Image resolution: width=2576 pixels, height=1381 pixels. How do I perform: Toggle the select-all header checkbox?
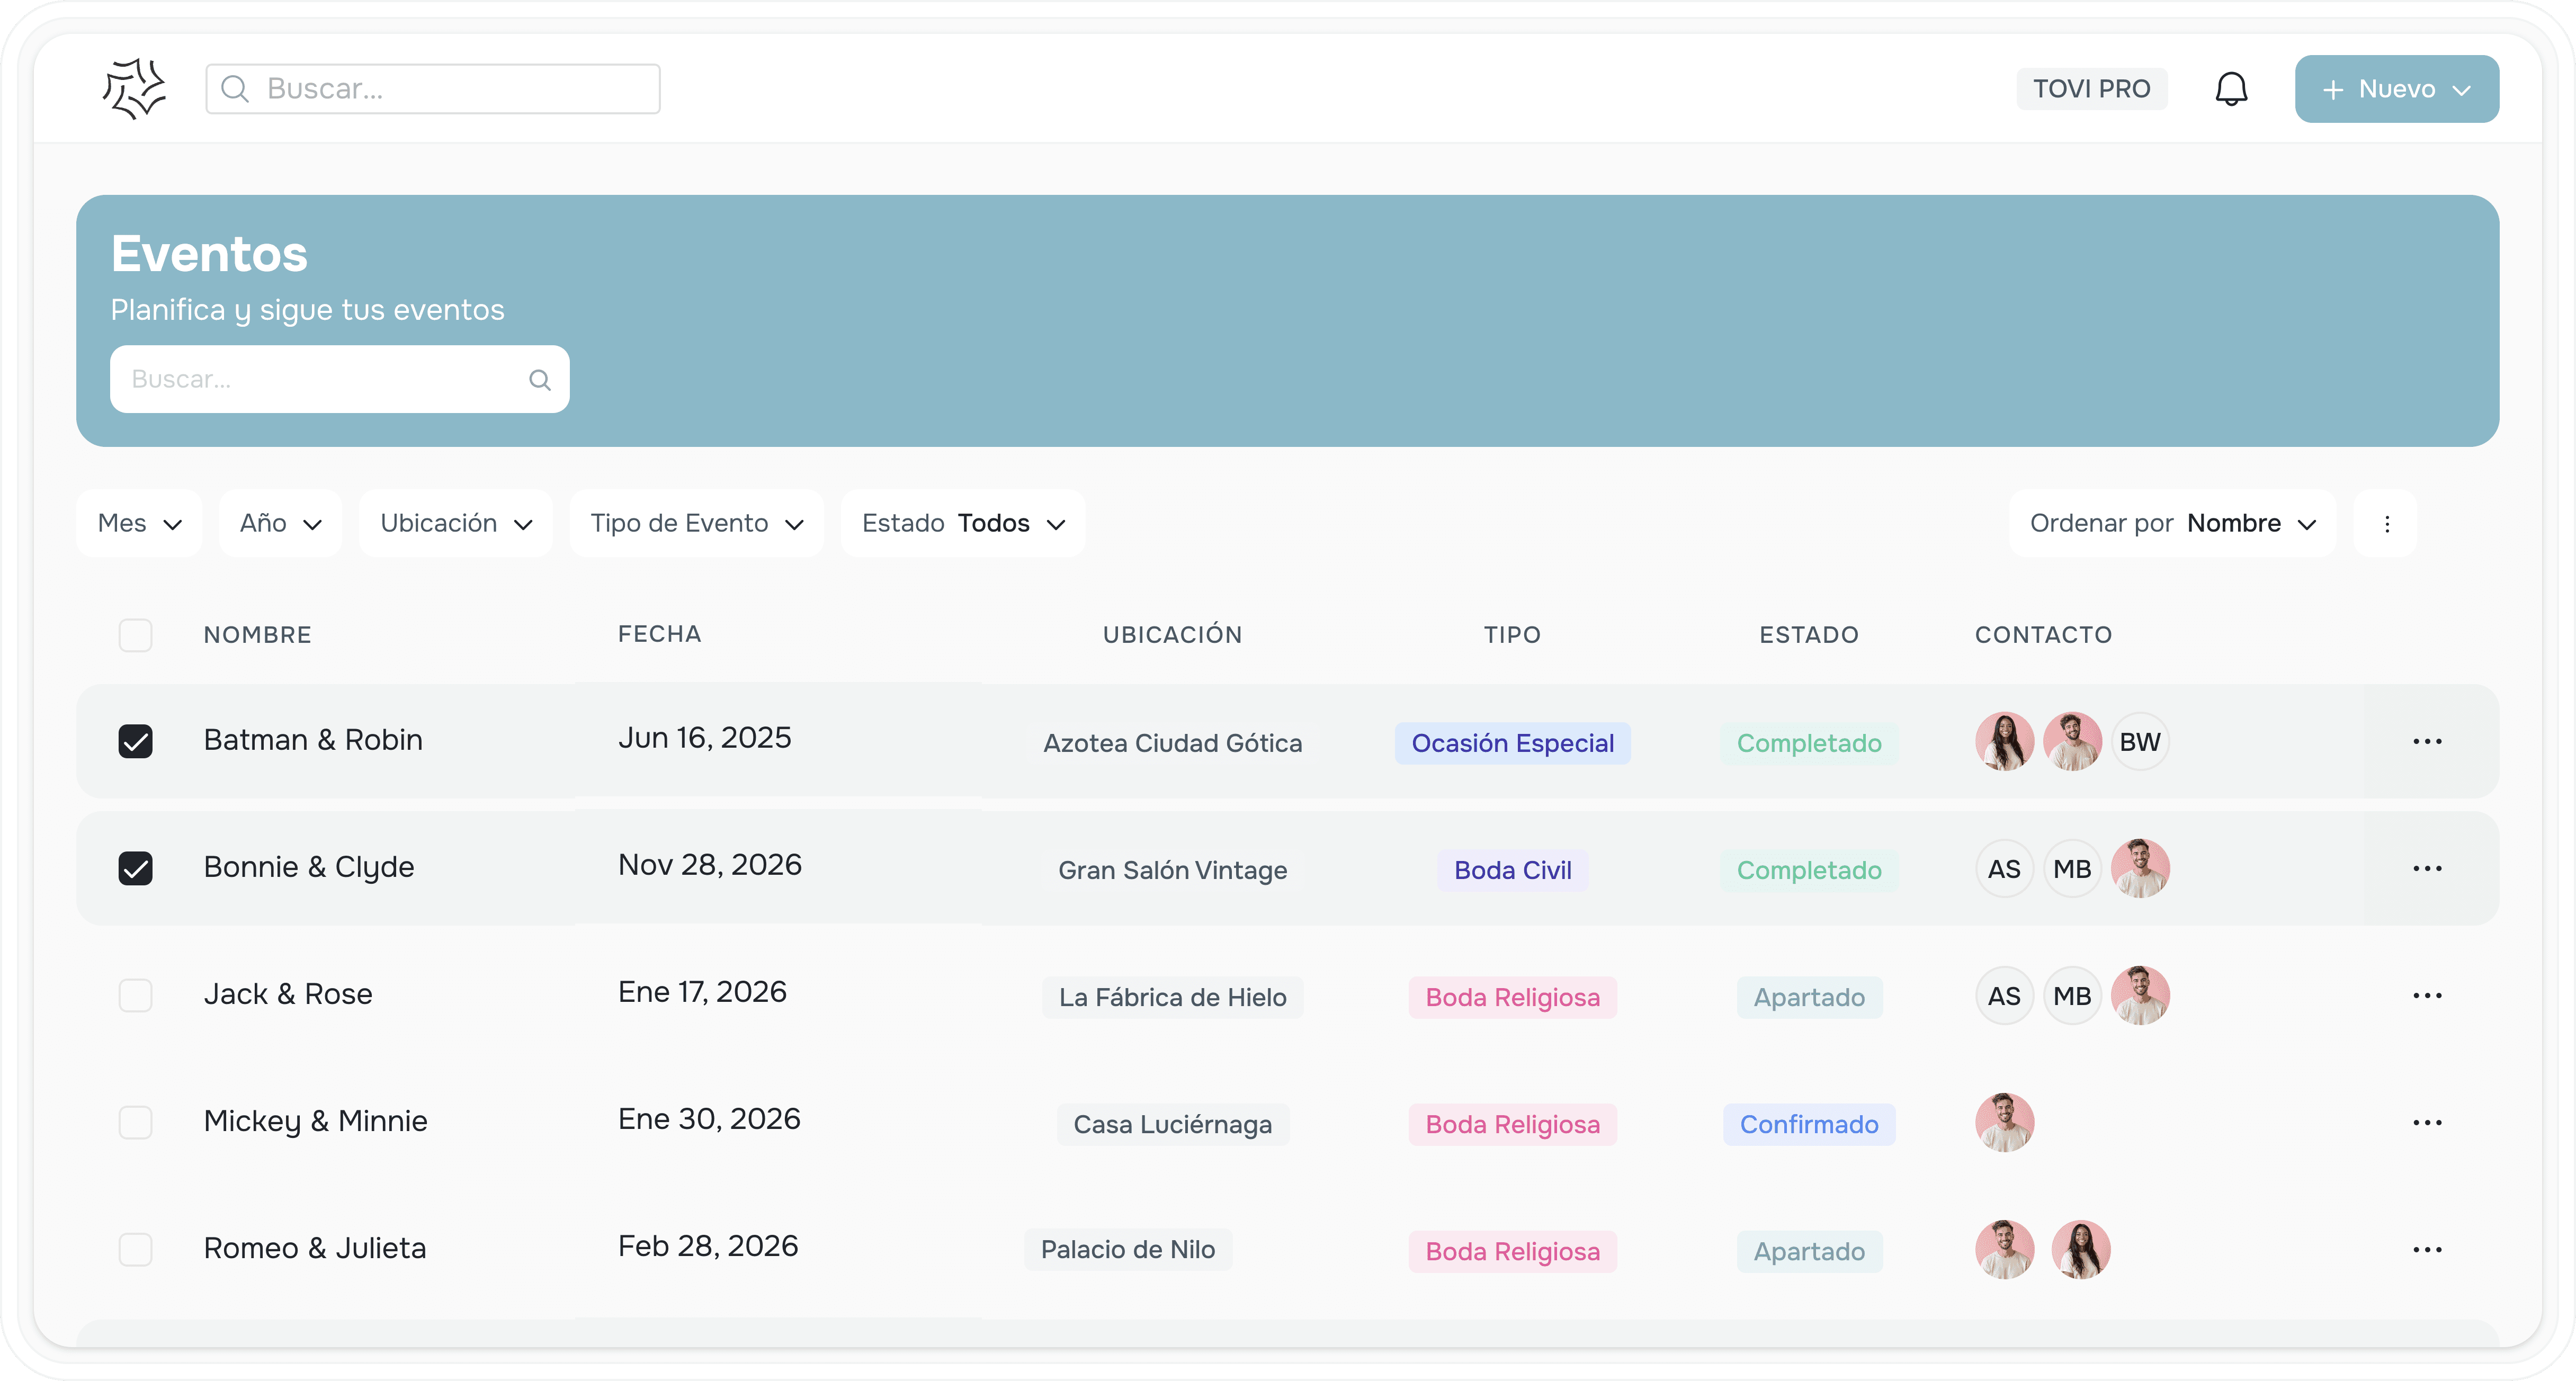(135, 635)
